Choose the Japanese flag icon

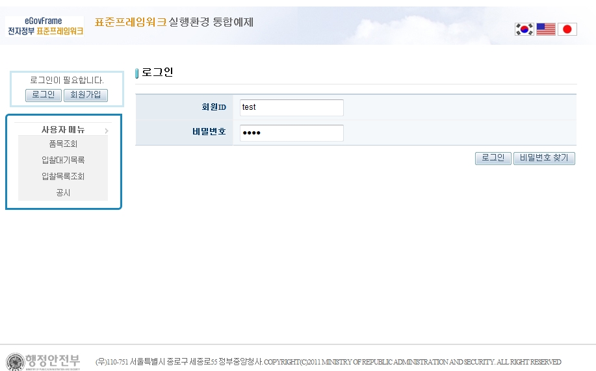(567, 29)
